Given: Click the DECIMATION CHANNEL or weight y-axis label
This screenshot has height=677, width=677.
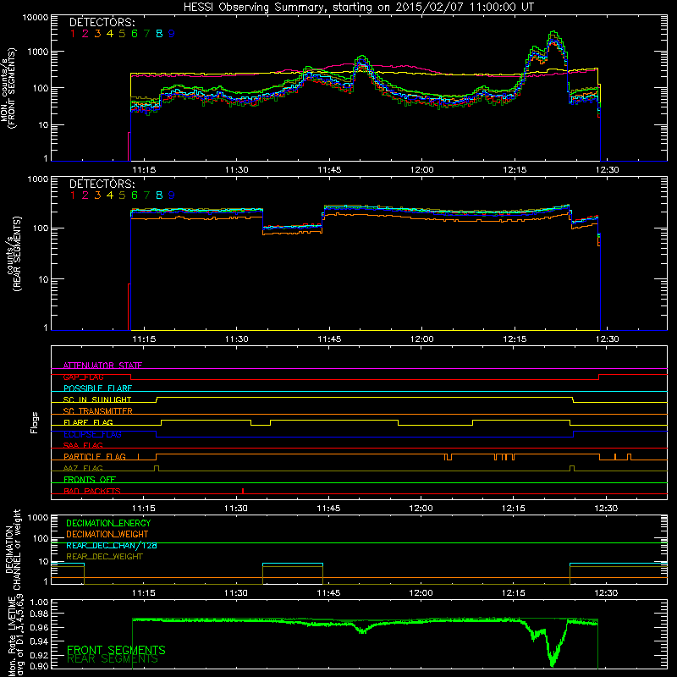Looking at the screenshot, I should [x=13, y=549].
